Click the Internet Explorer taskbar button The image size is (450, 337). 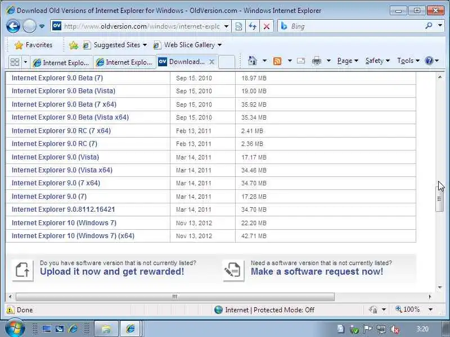(x=131, y=329)
